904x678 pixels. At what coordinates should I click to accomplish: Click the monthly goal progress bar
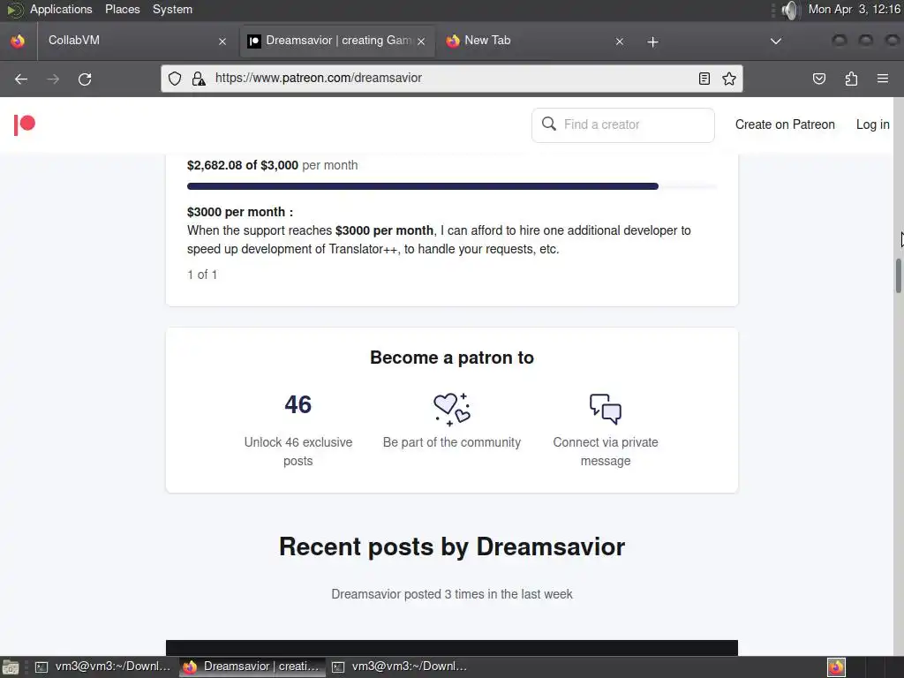pos(451,186)
